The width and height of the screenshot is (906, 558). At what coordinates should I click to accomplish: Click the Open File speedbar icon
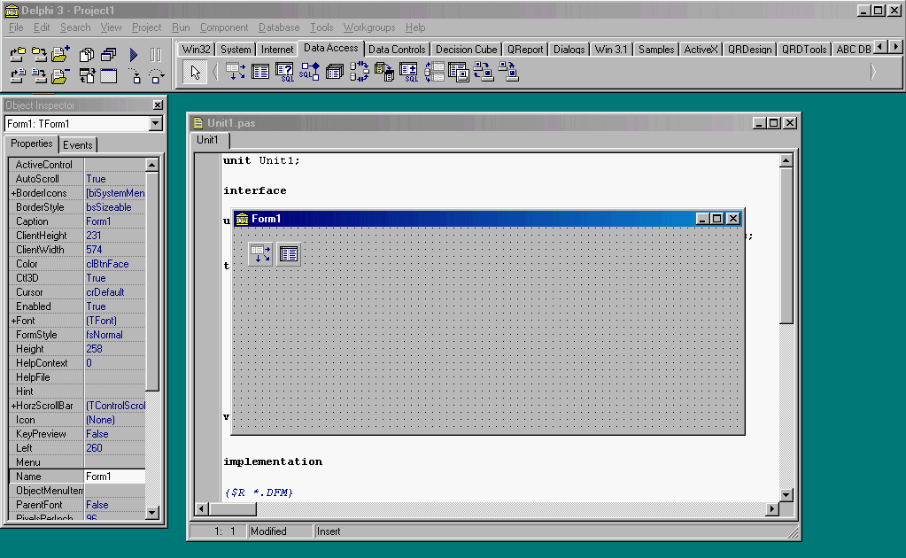(18, 75)
